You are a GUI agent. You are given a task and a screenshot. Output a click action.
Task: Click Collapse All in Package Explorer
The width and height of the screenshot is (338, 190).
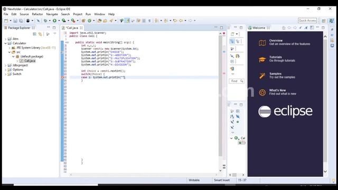[34, 34]
